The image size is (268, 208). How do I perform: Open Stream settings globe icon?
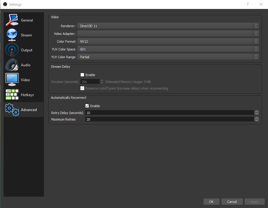(x=12, y=35)
